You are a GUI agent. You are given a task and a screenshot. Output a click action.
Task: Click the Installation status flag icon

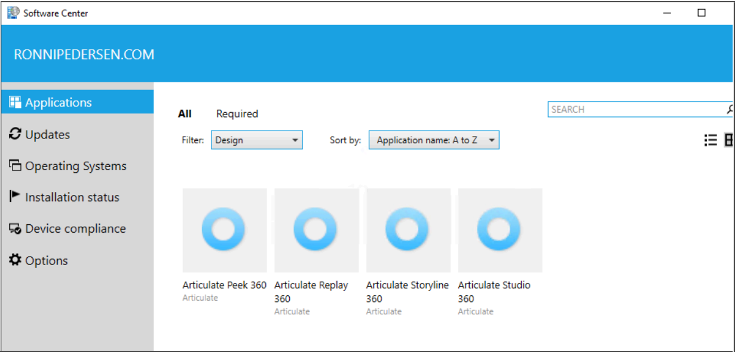click(x=15, y=196)
